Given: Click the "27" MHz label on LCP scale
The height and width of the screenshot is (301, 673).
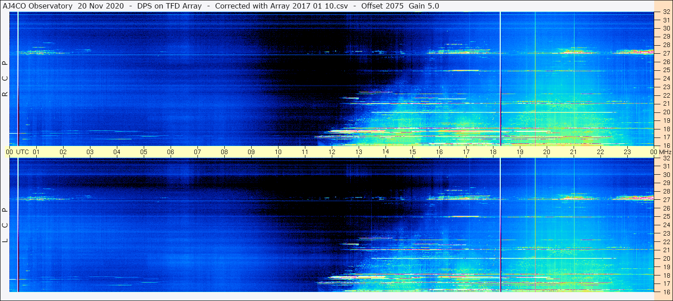Looking at the screenshot, I should (666, 200).
